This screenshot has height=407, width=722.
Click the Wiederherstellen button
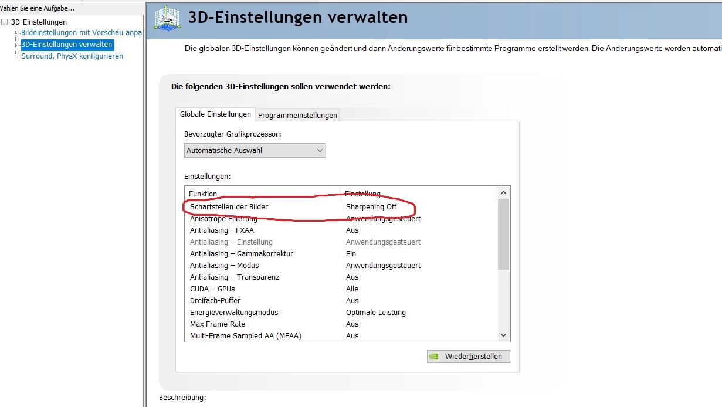pos(469,356)
